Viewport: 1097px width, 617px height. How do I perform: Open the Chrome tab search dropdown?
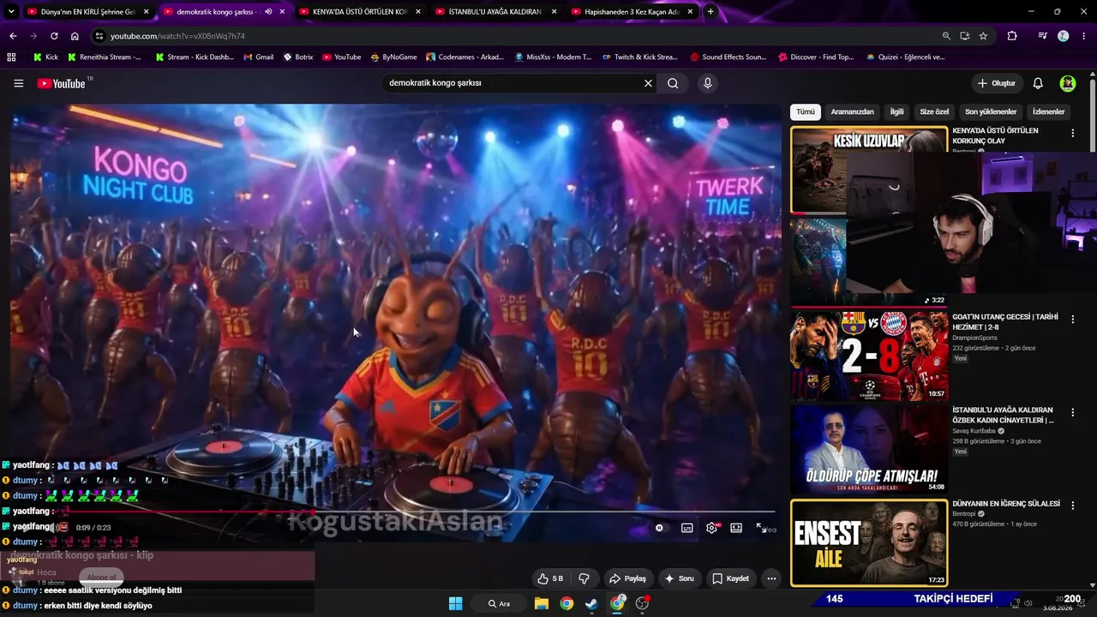pos(11,12)
